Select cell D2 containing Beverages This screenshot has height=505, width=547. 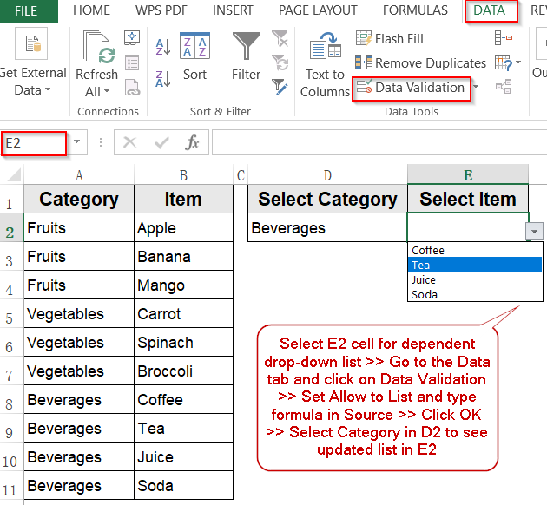[x=326, y=228]
